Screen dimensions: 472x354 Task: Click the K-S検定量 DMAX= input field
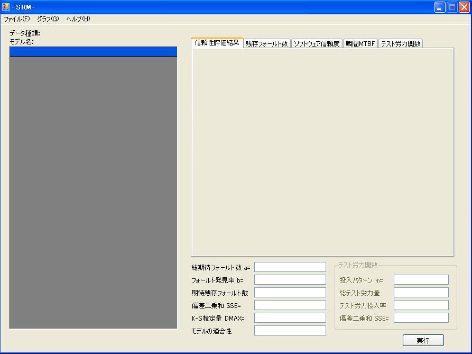point(290,317)
